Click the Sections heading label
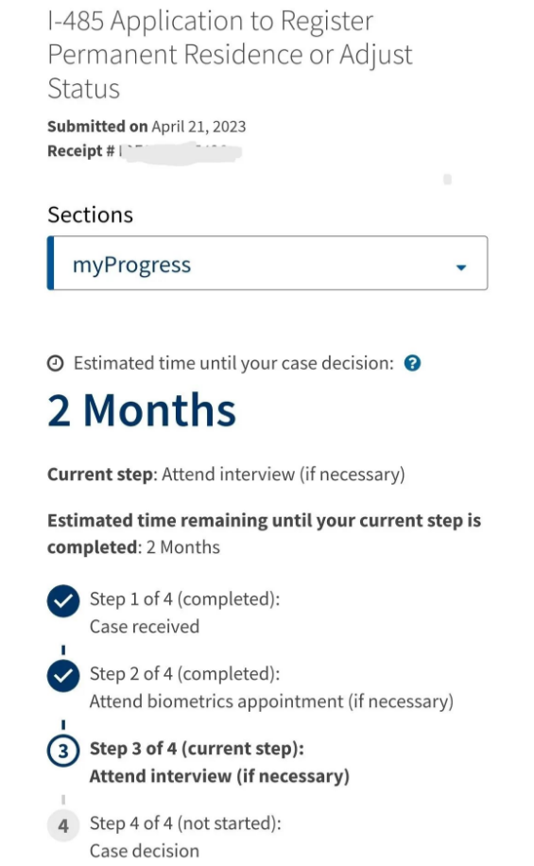Viewport: 534px width, 866px height. point(90,215)
